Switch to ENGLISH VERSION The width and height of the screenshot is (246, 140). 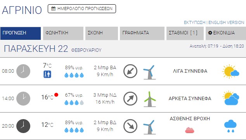point(226,22)
